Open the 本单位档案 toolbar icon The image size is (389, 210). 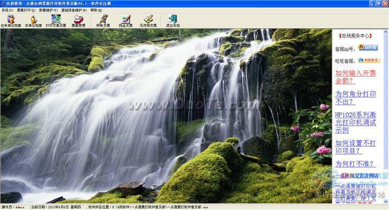[33, 21]
